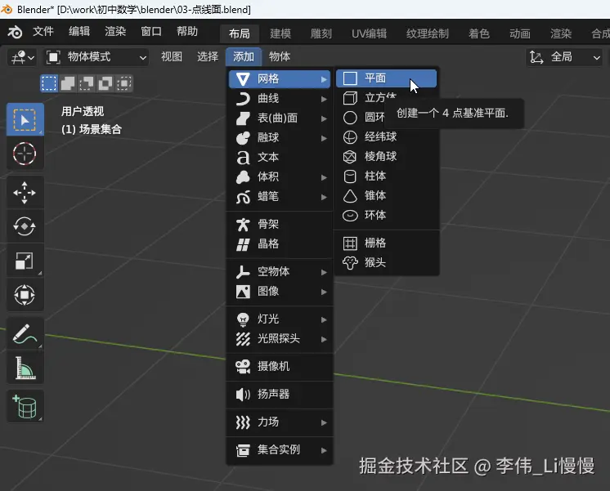Add a 锥体 cone mesh

pyautogui.click(x=386, y=195)
